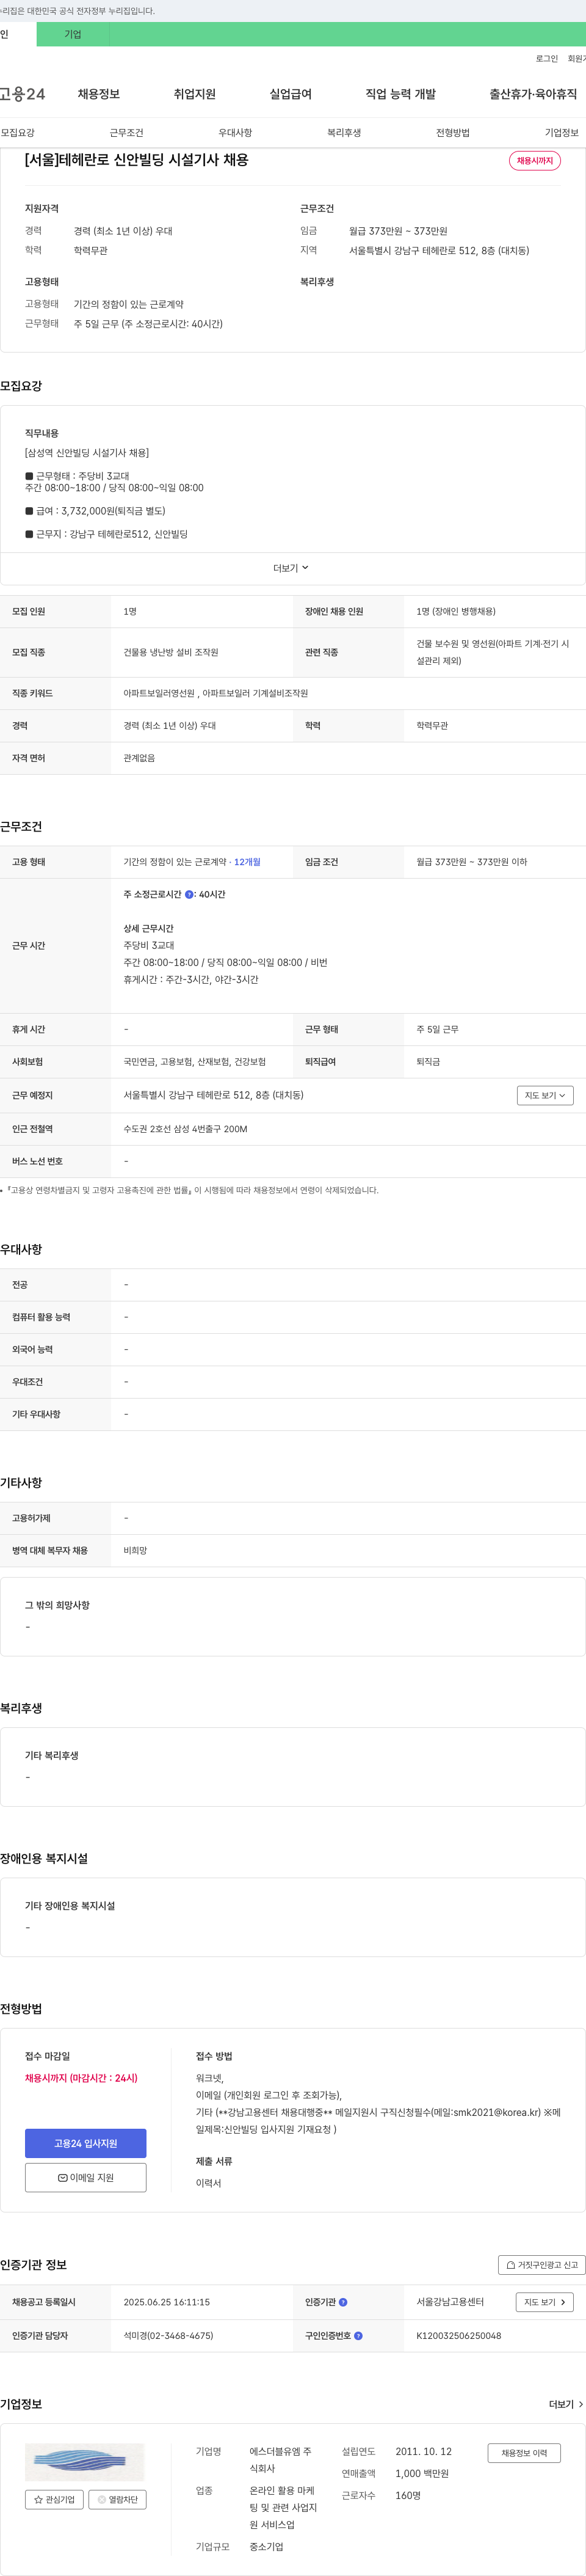This screenshot has height=2576, width=586.
Task: Click the 수도권 2호선 삼성 4번출구 200M text
Action: coord(186,1130)
